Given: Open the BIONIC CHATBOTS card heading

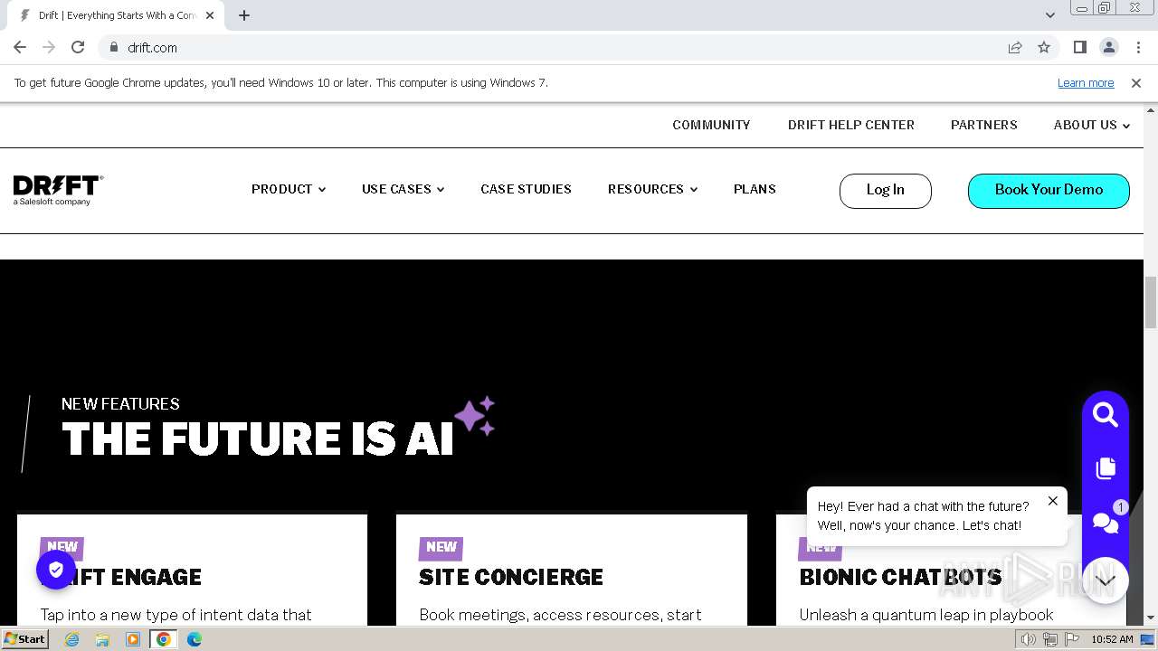Looking at the screenshot, I should coord(900,577).
